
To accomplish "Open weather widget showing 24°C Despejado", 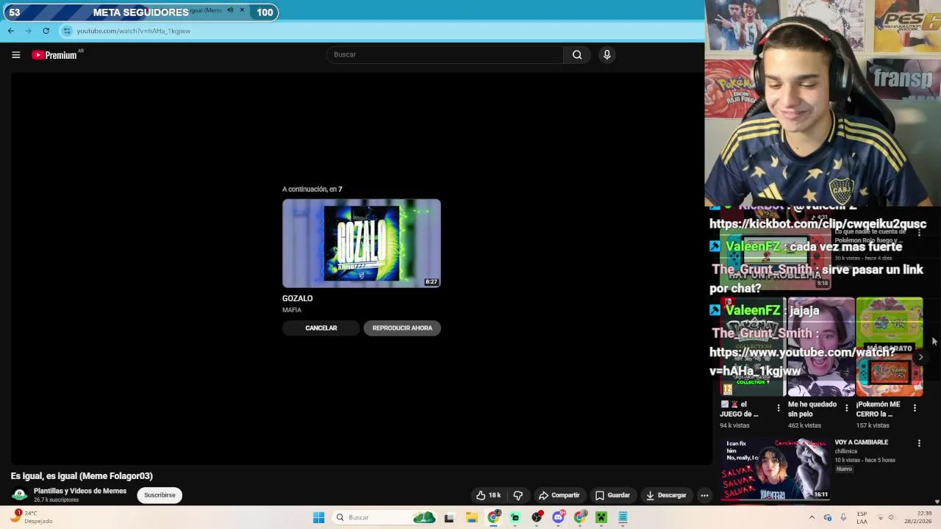I will coord(31,517).
